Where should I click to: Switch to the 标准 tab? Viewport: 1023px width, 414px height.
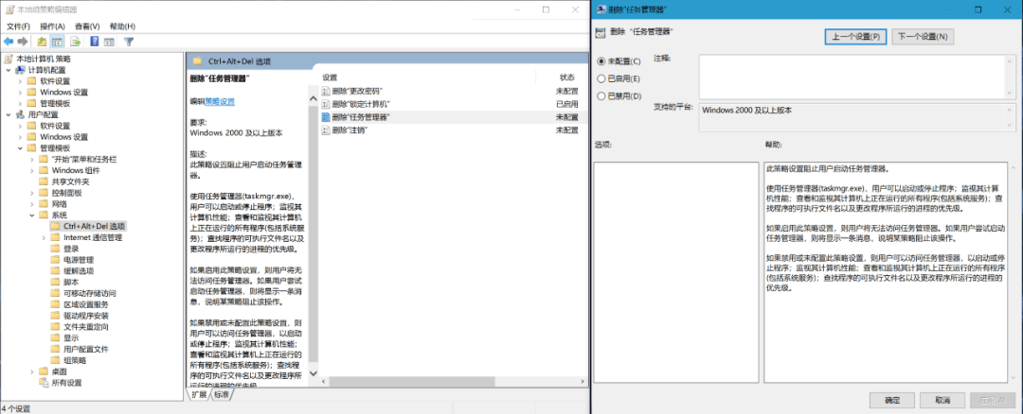click(x=221, y=395)
